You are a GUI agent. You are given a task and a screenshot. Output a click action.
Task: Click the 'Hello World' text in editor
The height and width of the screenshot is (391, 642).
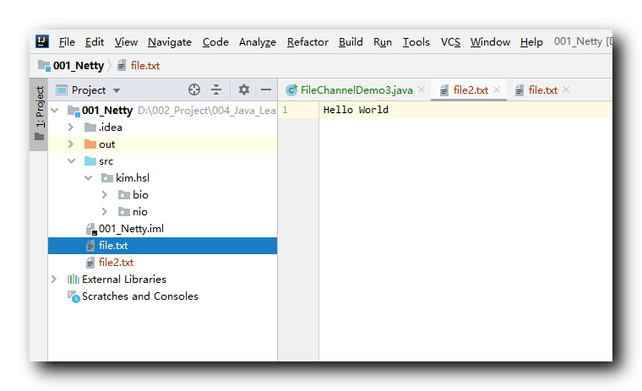pyautogui.click(x=356, y=110)
